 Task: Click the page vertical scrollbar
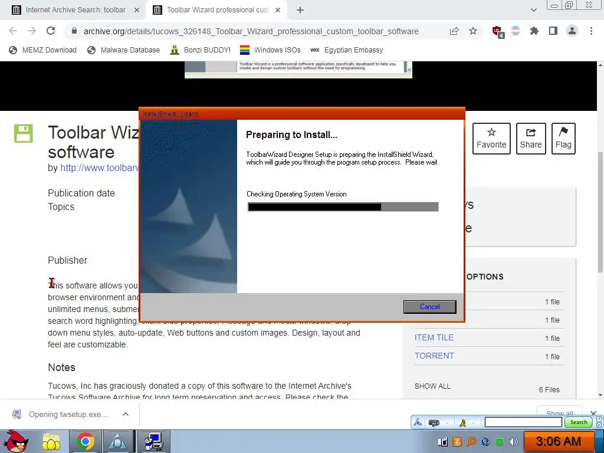pyautogui.click(x=600, y=212)
